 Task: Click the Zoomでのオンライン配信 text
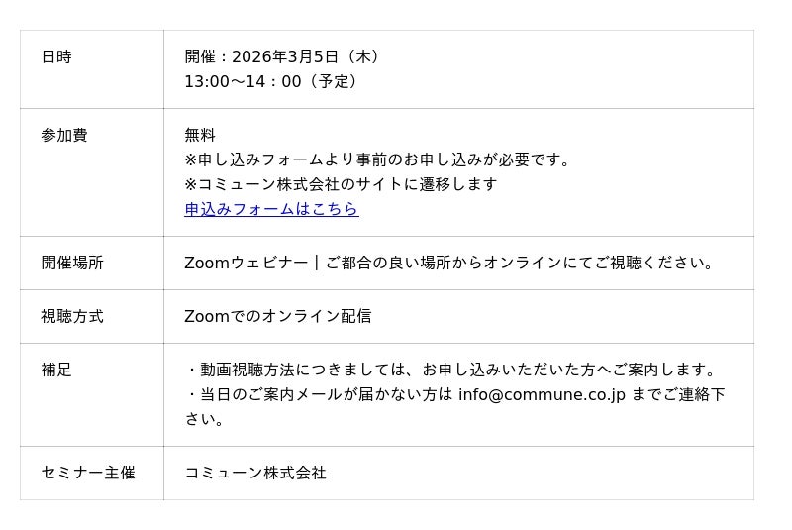click(278, 317)
